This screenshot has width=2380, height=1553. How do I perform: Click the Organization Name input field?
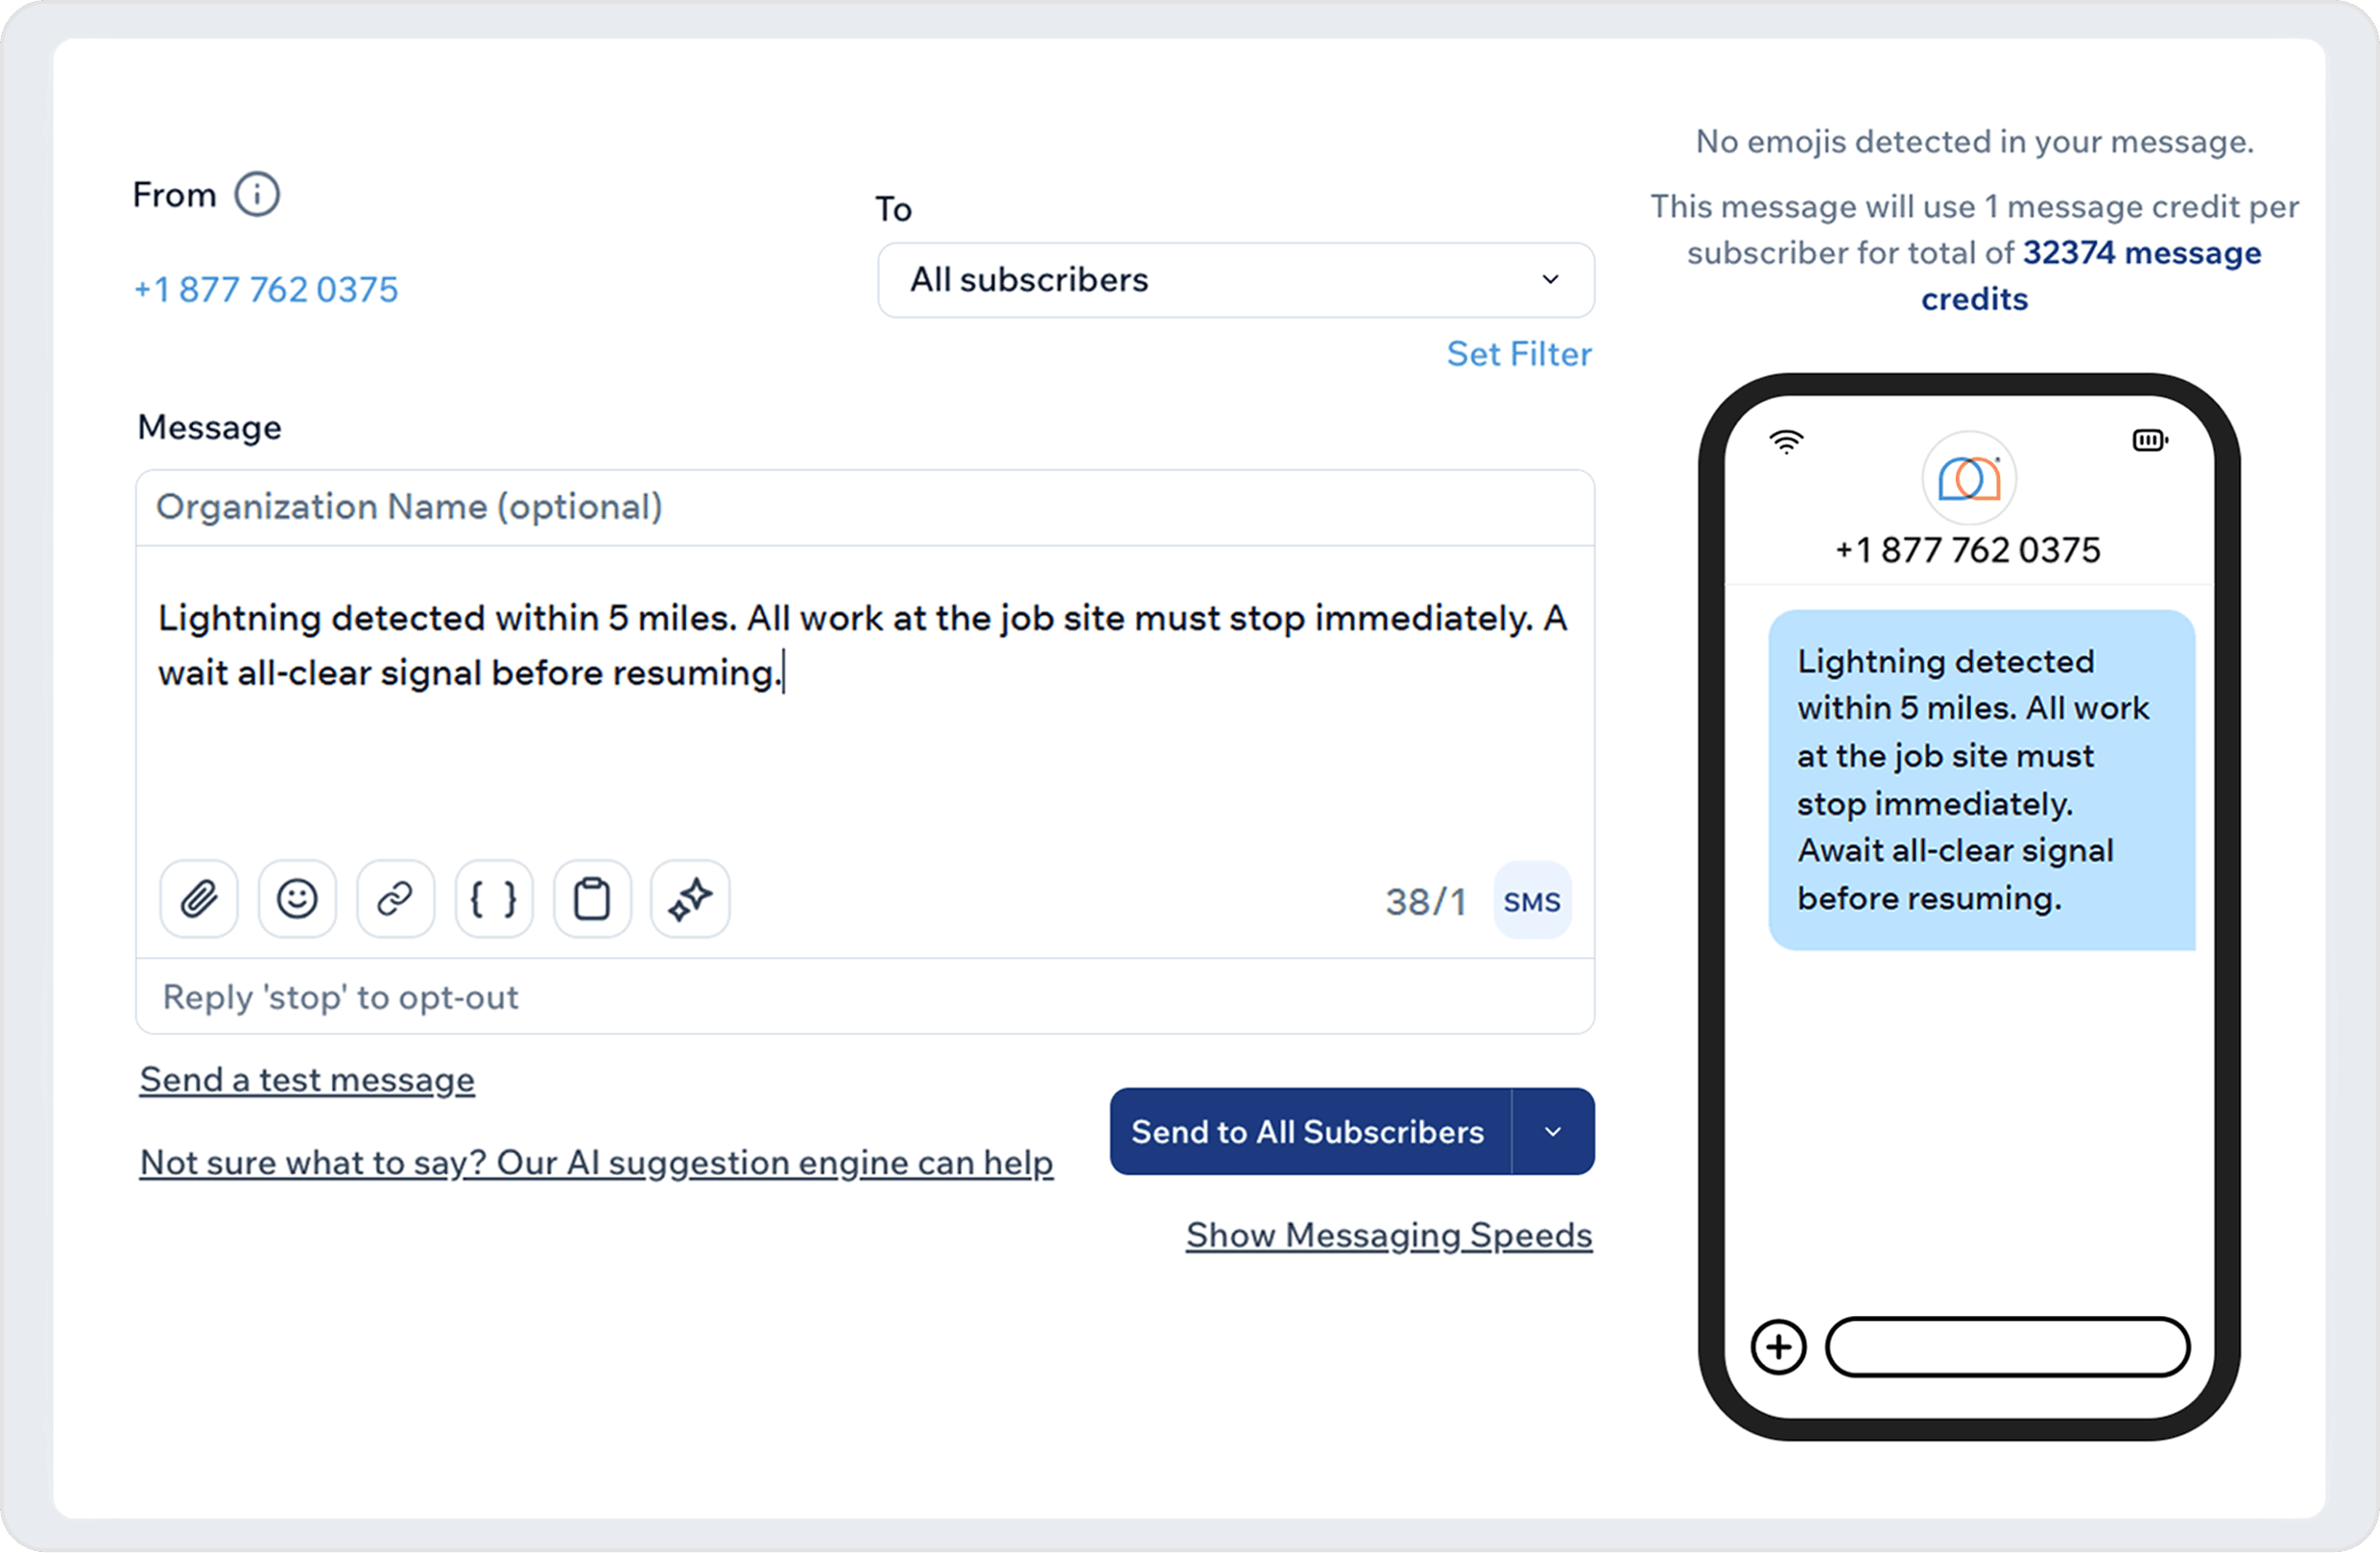tap(864, 506)
